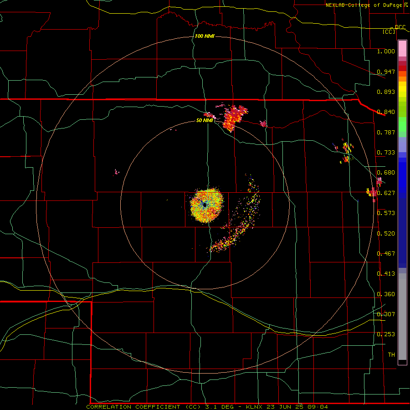The width and height of the screenshot is (410, 410).
Task: Click the orange segment of the color bar
Action: [x=402, y=79]
